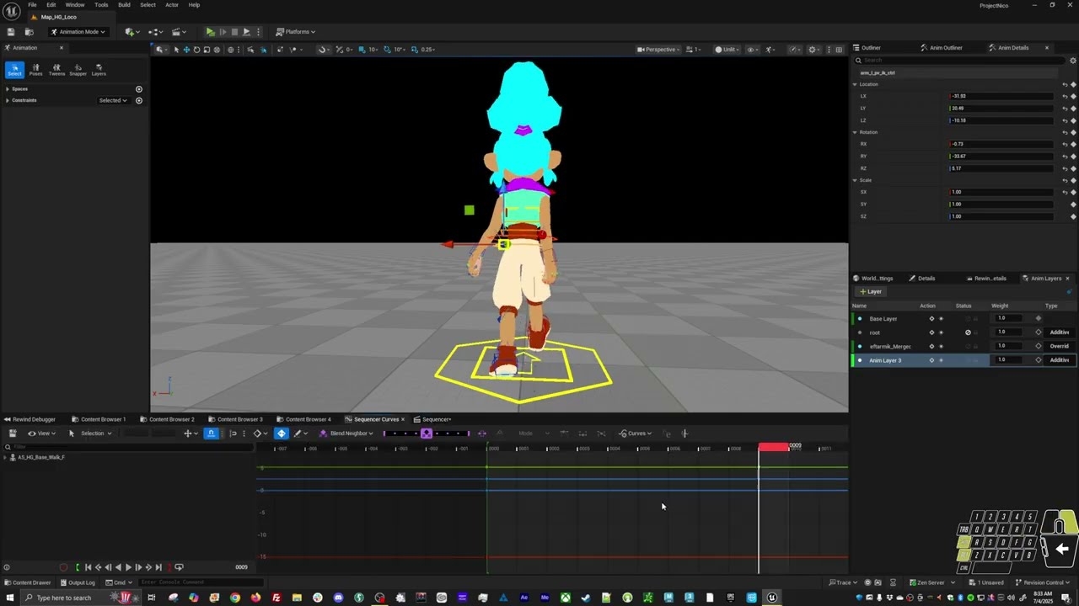Click the record button in playback controls

63,567
